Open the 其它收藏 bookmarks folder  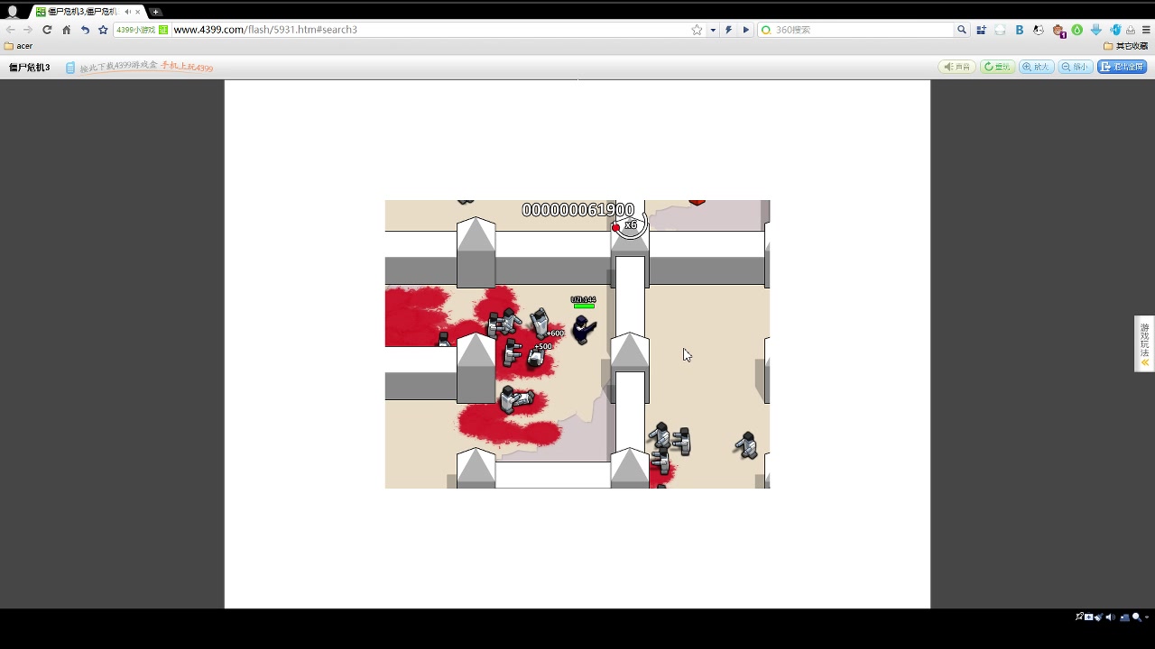click(1125, 46)
